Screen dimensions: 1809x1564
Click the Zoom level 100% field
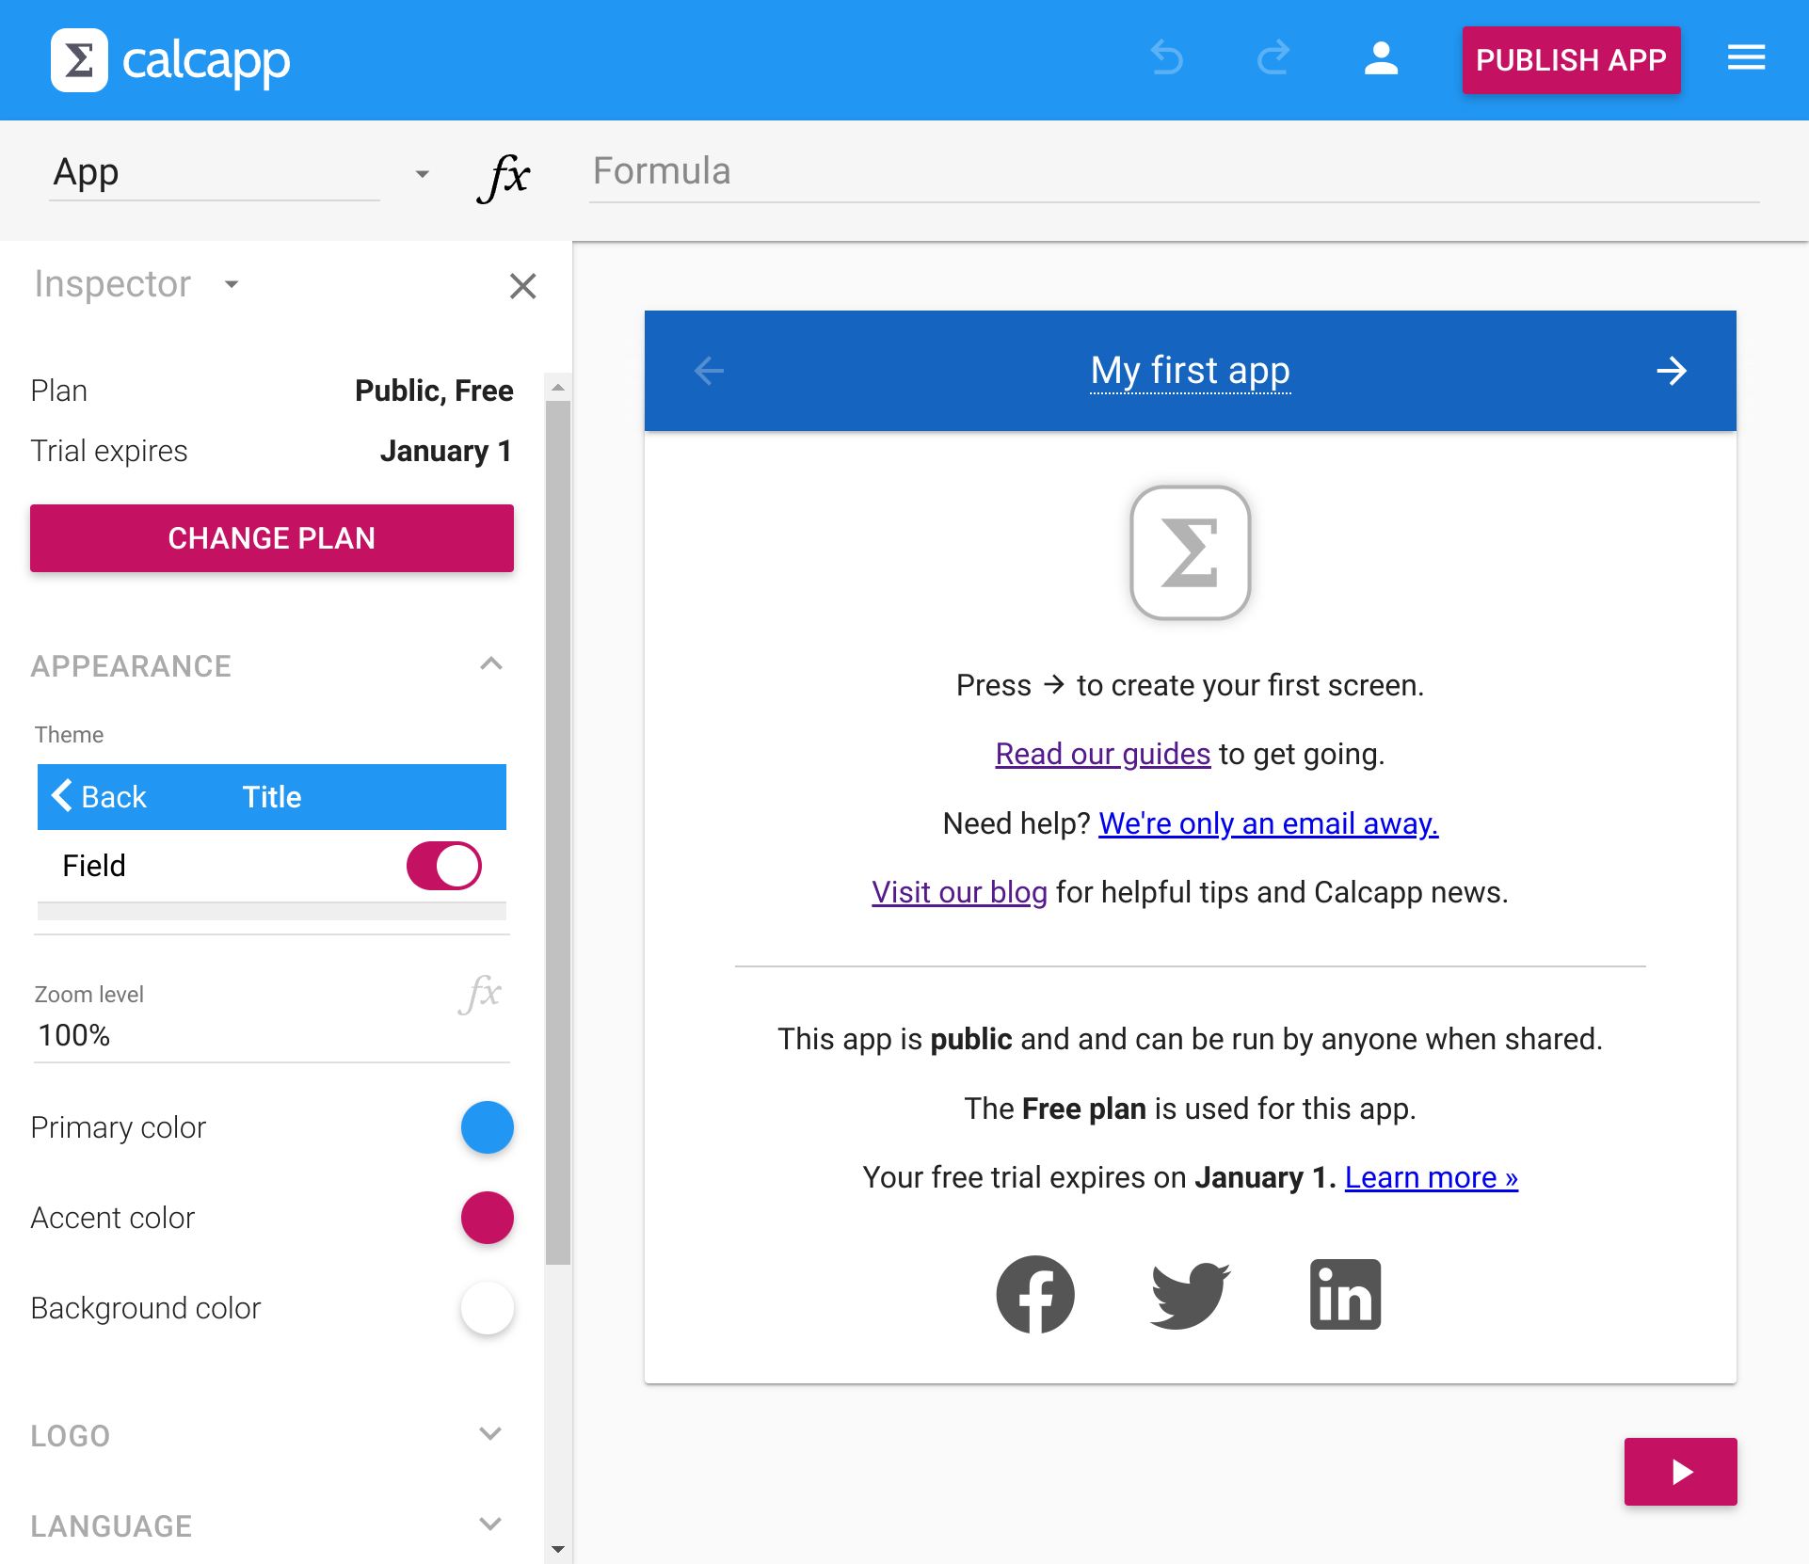click(x=271, y=1035)
